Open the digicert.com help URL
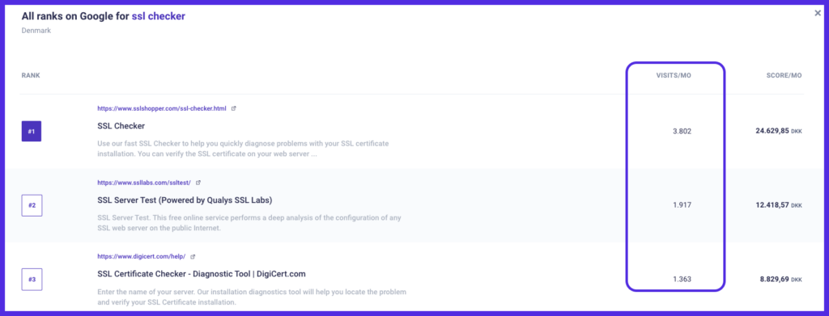The height and width of the screenshot is (316, 829). tap(141, 256)
